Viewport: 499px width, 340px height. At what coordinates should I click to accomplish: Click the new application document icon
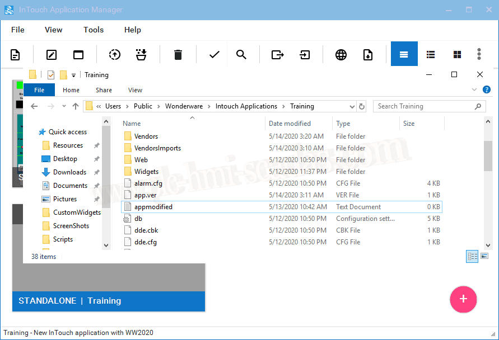[x=15, y=54]
